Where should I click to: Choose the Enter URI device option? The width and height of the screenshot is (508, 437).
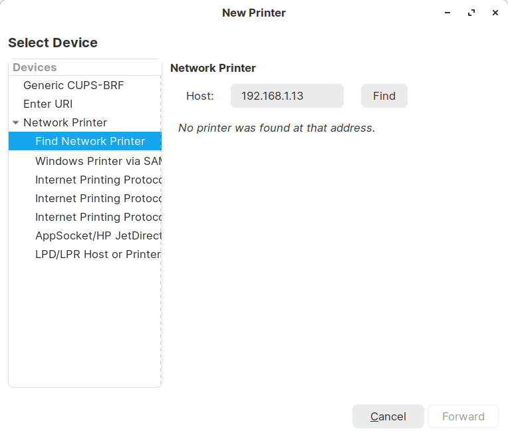click(48, 104)
